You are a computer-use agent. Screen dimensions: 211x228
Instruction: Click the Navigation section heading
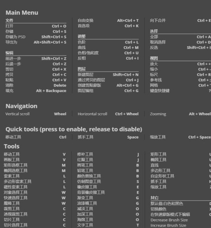tap(21, 106)
